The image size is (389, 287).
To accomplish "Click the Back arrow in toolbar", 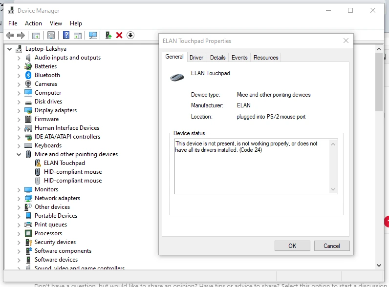I will [x=9, y=35].
